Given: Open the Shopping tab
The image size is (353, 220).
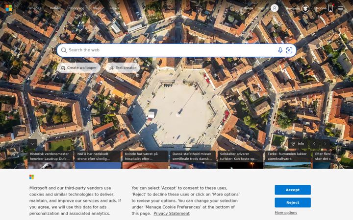Looking at the screenshot, I should pyautogui.click(x=76, y=8).
